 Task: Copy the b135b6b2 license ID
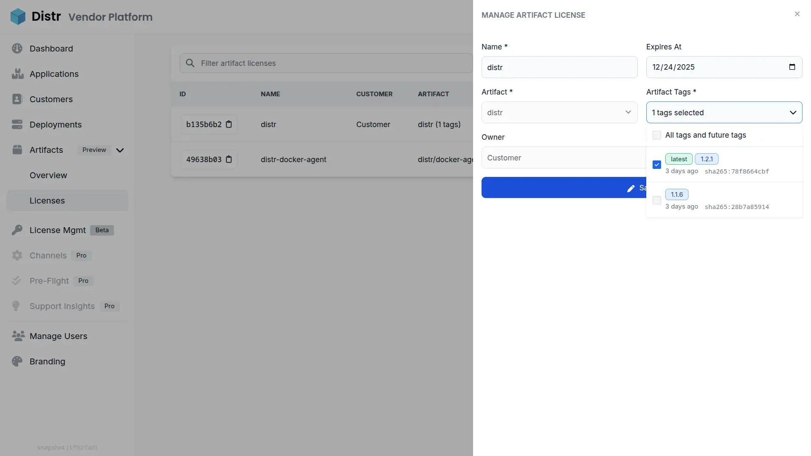point(229,124)
